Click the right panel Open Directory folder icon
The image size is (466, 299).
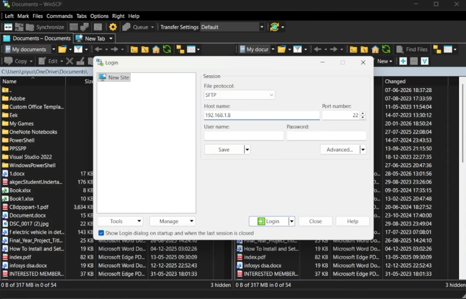(282, 50)
